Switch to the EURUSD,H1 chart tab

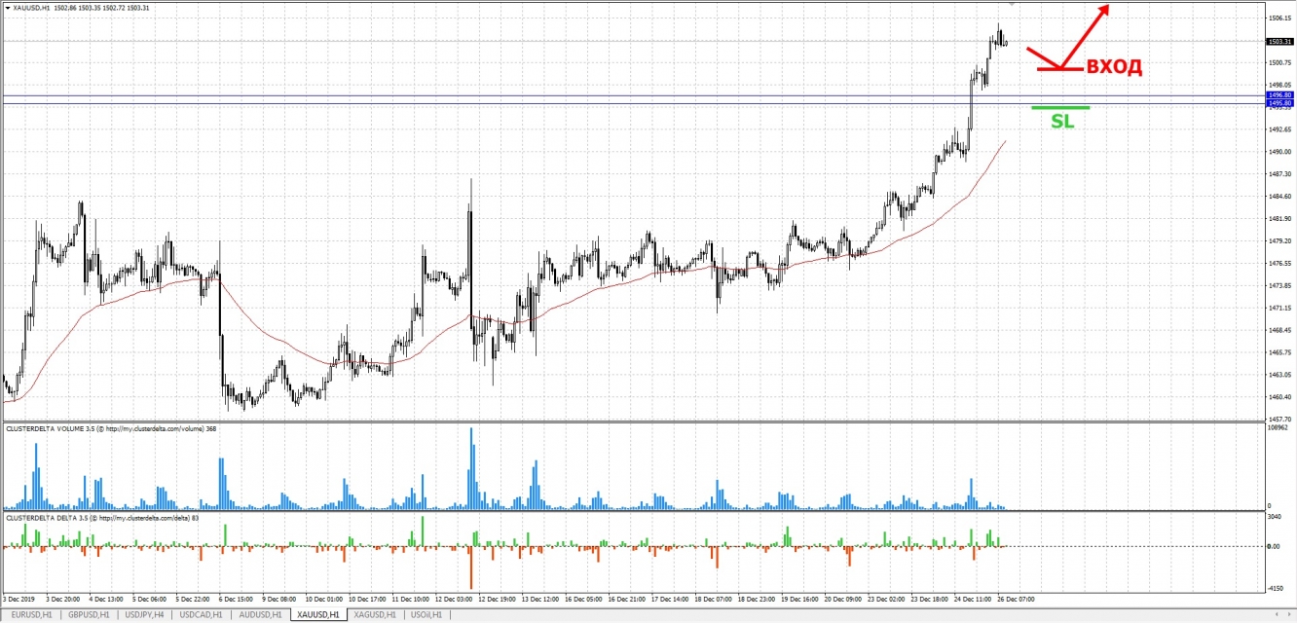click(31, 615)
